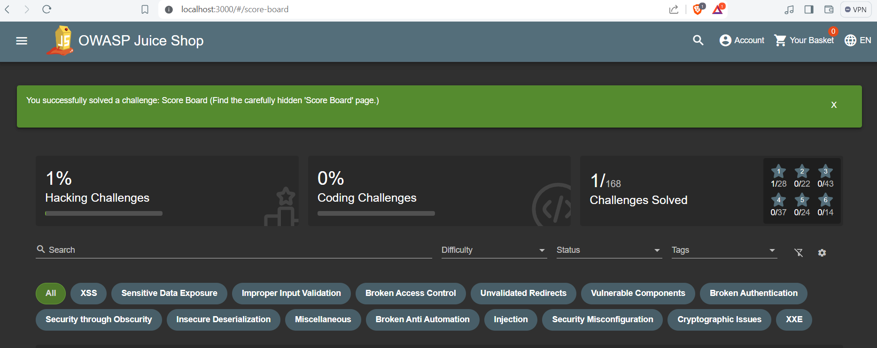This screenshot has height=348, width=877.
Task: Expand the Tags dropdown
Action: point(724,250)
